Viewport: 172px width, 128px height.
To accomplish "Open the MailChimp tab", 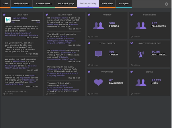I will click(x=107, y=4).
